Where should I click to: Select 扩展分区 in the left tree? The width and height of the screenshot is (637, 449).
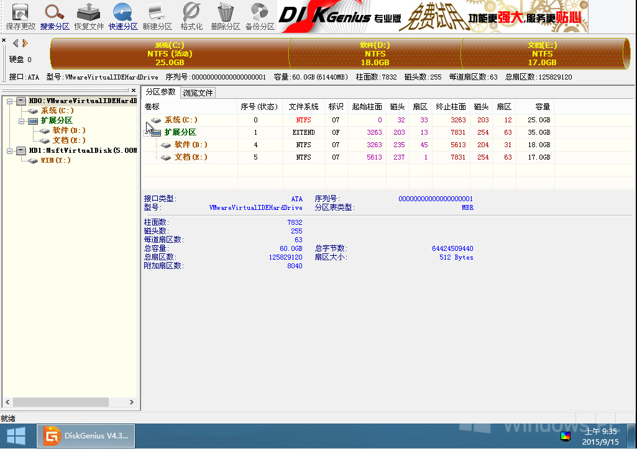click(x=57, y=120)
